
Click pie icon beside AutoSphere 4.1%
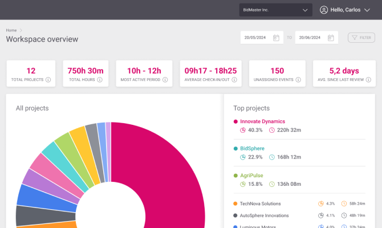point(321,215)
